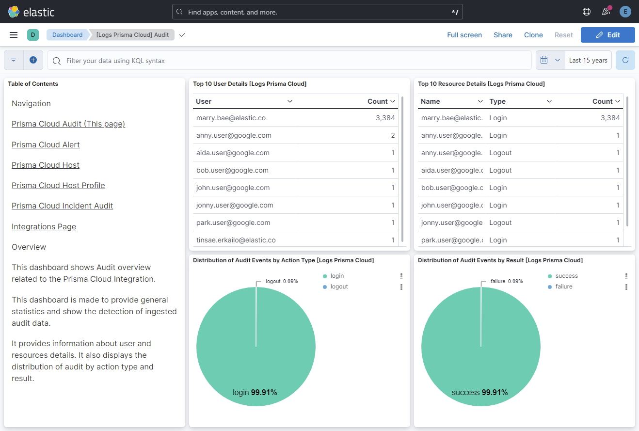Refresh the dashboard data
This screenshot has width=639, height=431.
click(626, 60)
